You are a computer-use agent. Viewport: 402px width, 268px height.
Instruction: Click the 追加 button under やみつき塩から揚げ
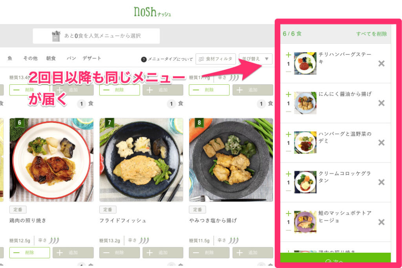coord(253,253)
